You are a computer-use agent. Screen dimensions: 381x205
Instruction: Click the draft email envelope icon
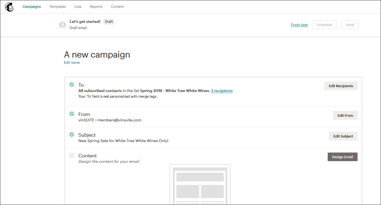coord(62,24)
